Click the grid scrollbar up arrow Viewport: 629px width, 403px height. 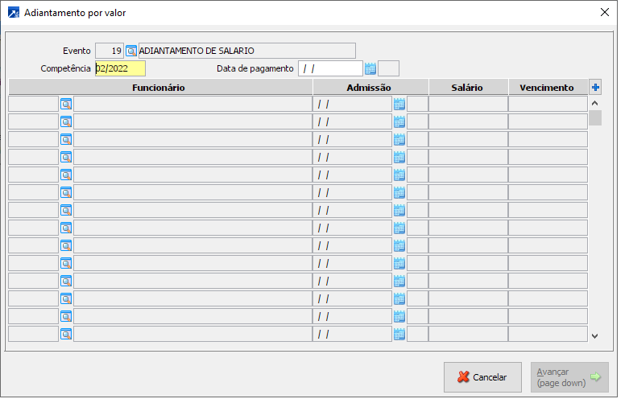click(595, 103)
